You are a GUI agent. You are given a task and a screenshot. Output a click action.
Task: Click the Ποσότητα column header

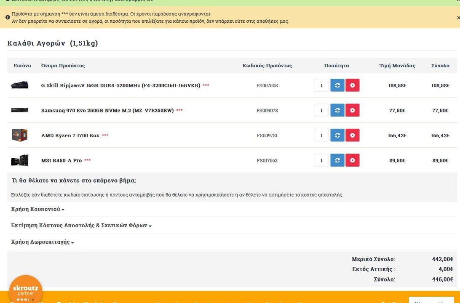[x=337, y=66]
